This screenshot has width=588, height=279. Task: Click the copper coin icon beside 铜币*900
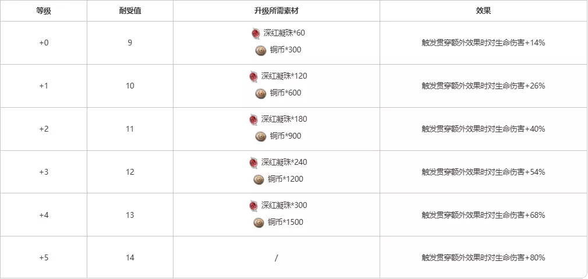[260, 136]
